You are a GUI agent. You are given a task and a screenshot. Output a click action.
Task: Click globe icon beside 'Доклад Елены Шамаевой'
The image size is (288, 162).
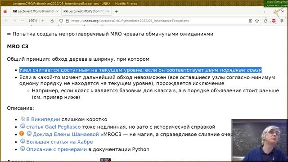(29, 134)
